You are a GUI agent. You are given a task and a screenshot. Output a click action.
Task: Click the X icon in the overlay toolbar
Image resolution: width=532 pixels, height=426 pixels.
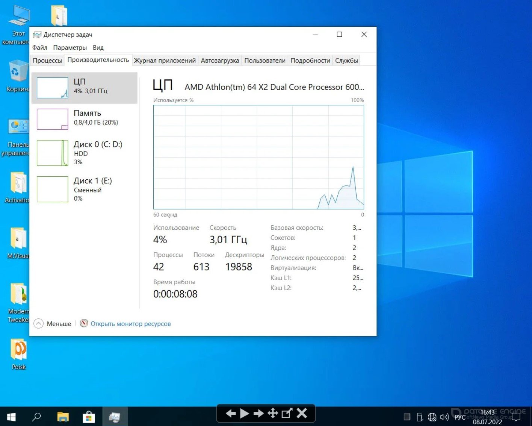coord(302,413)
